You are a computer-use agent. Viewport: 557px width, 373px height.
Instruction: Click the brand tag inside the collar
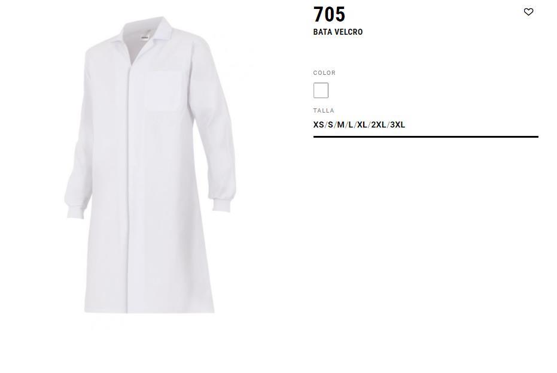pos(145,37)
